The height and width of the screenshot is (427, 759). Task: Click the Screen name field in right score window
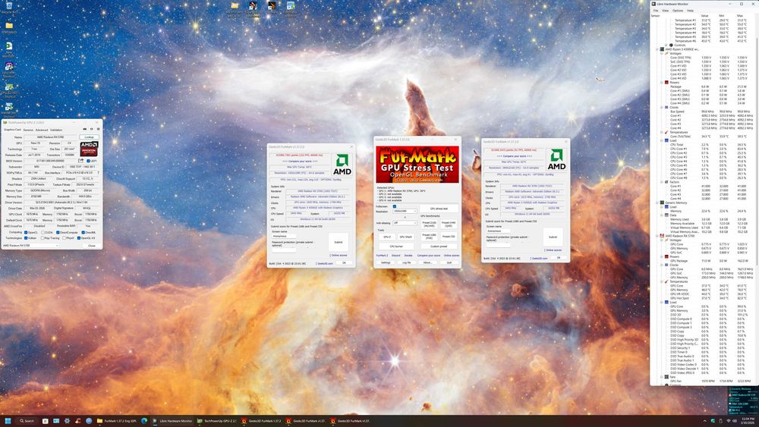497,231
